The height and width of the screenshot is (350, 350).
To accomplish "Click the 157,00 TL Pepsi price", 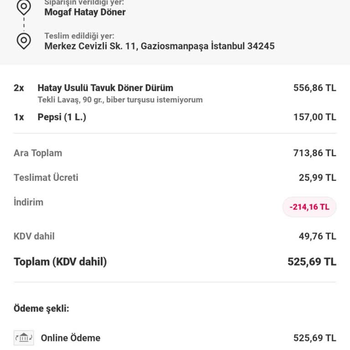I will [x=314, y=117].
